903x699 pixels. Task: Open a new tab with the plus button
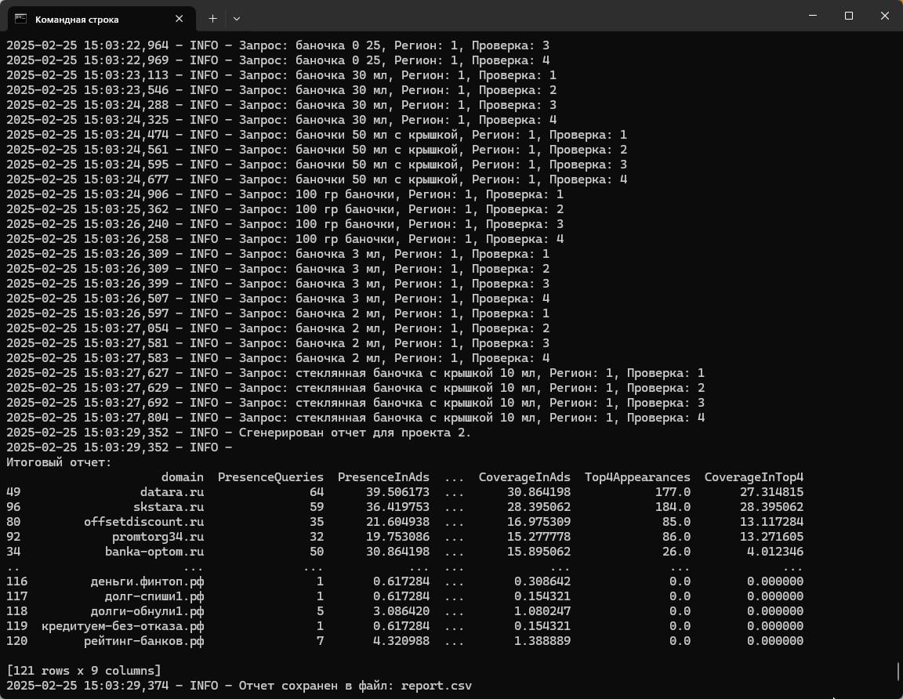[x=212, y=19]
